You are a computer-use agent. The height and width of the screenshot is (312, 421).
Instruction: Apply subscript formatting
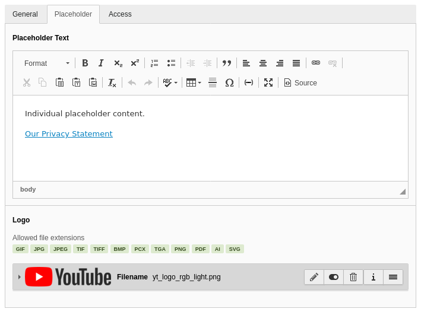pyautogui.click(x=118, y=63)
